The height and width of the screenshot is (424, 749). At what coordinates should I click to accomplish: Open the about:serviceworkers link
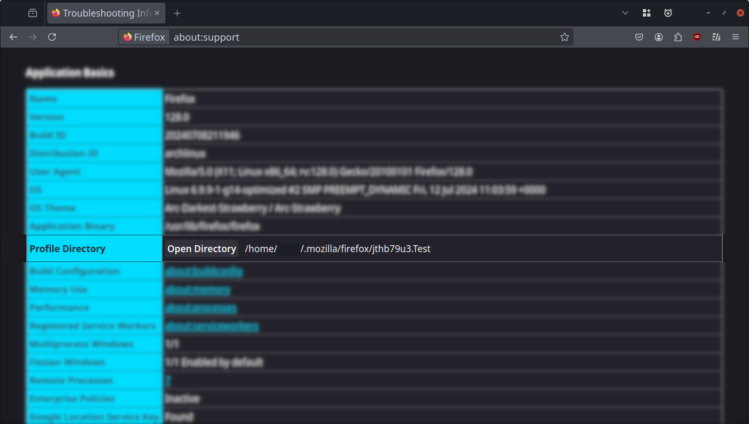tap(212, 326)
